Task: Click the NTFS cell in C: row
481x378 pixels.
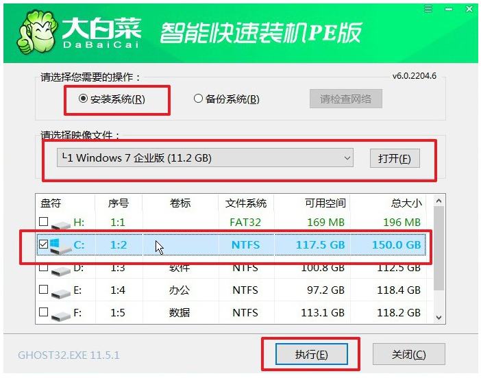Action: tap(246, 244)
